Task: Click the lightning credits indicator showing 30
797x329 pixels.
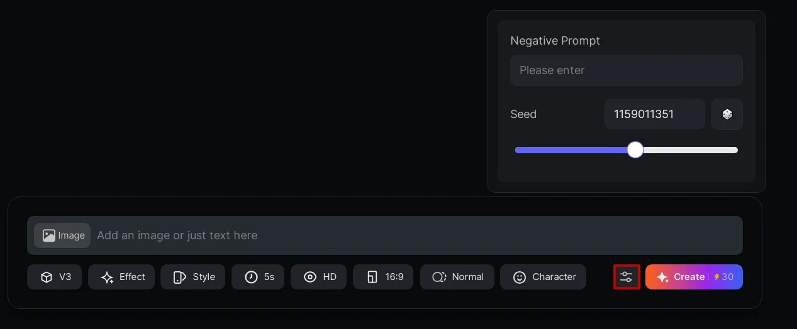Action: click(x=724, y=277)
